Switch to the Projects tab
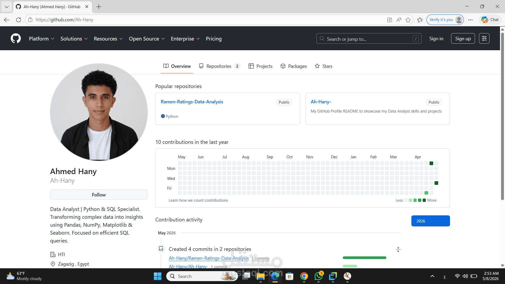Viewport: 505px width, 284px height. click(x=260, y=66)
